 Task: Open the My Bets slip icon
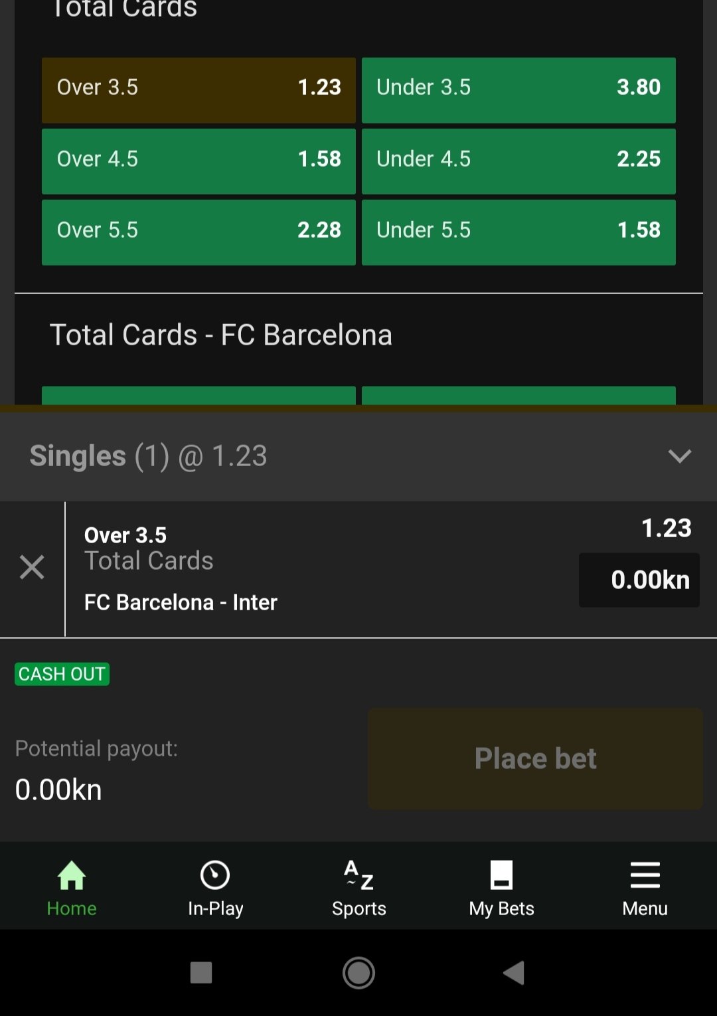501,875
